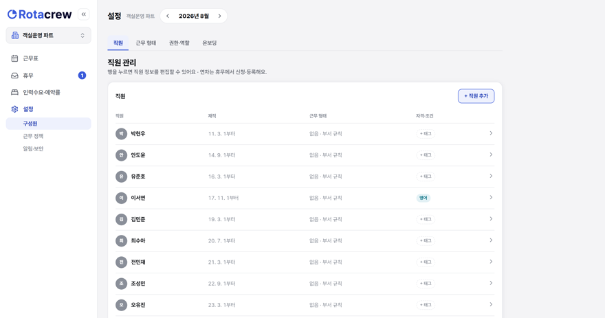Expand 조성민 row with the chevron
Screen dimensions: 605x318
click(491, 283)
